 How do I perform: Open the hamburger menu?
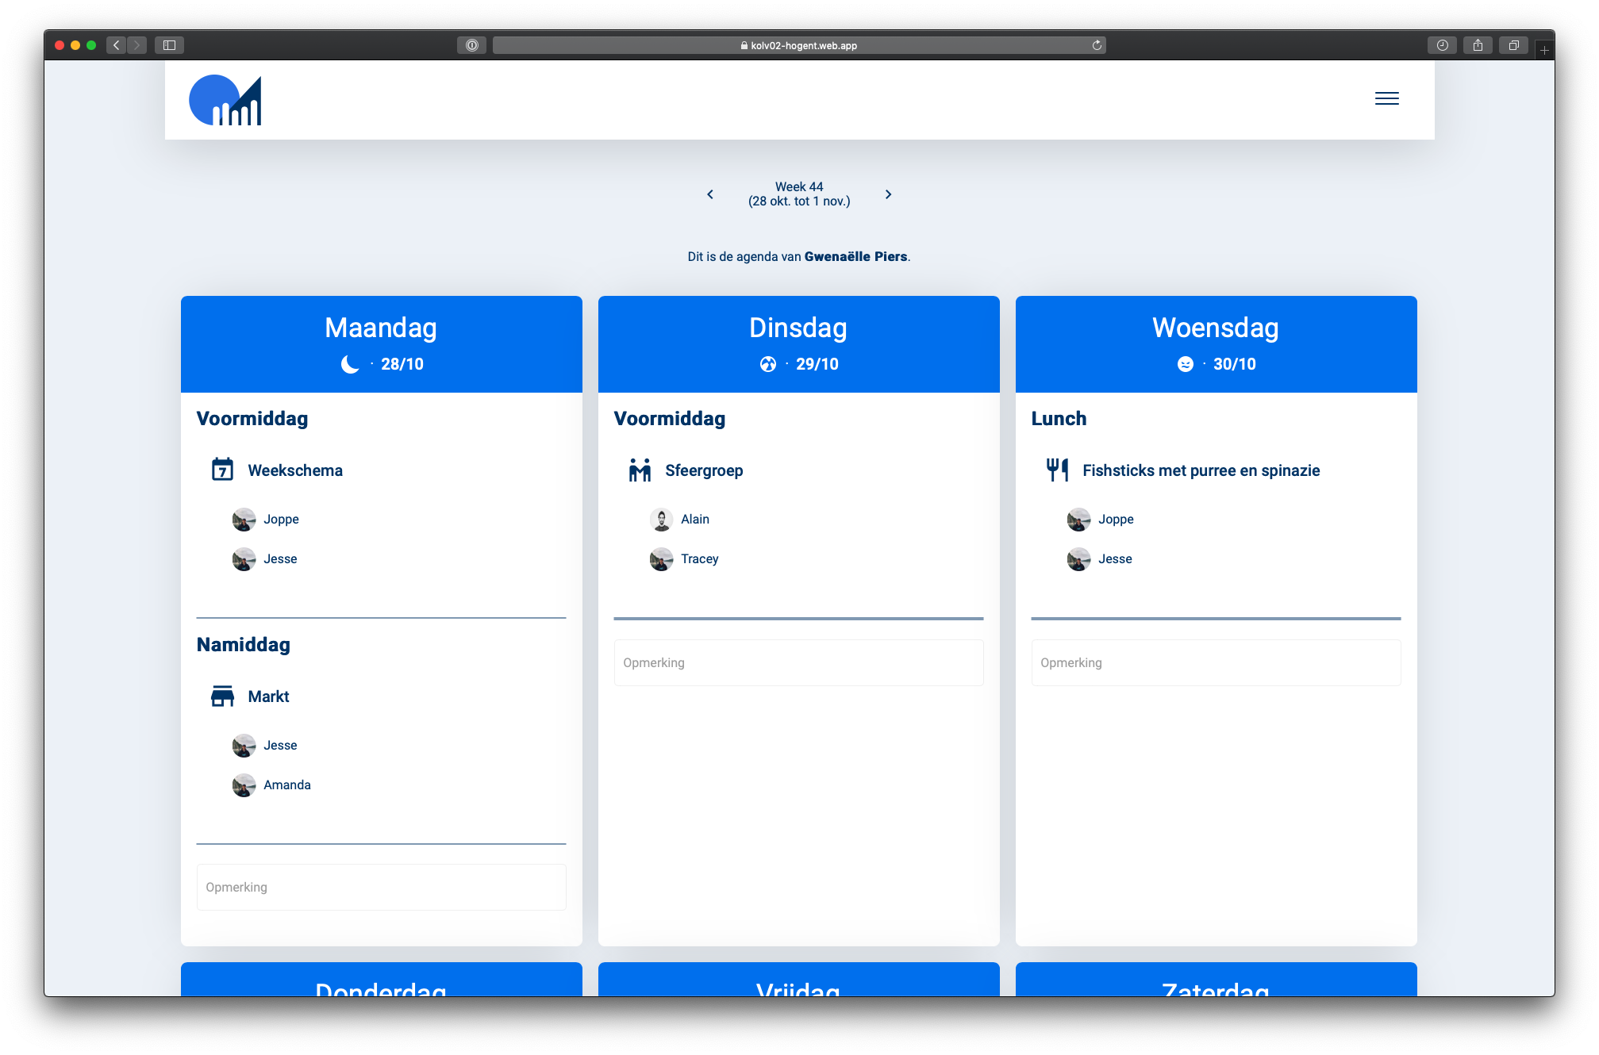[x=1386, y=98]
